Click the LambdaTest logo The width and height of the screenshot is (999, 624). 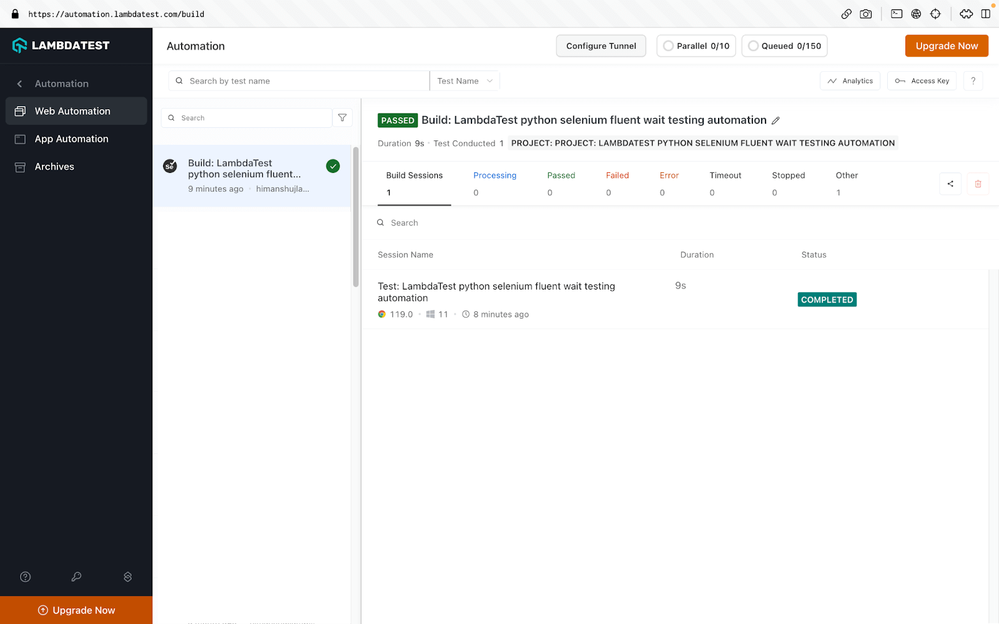pos(61,46)
